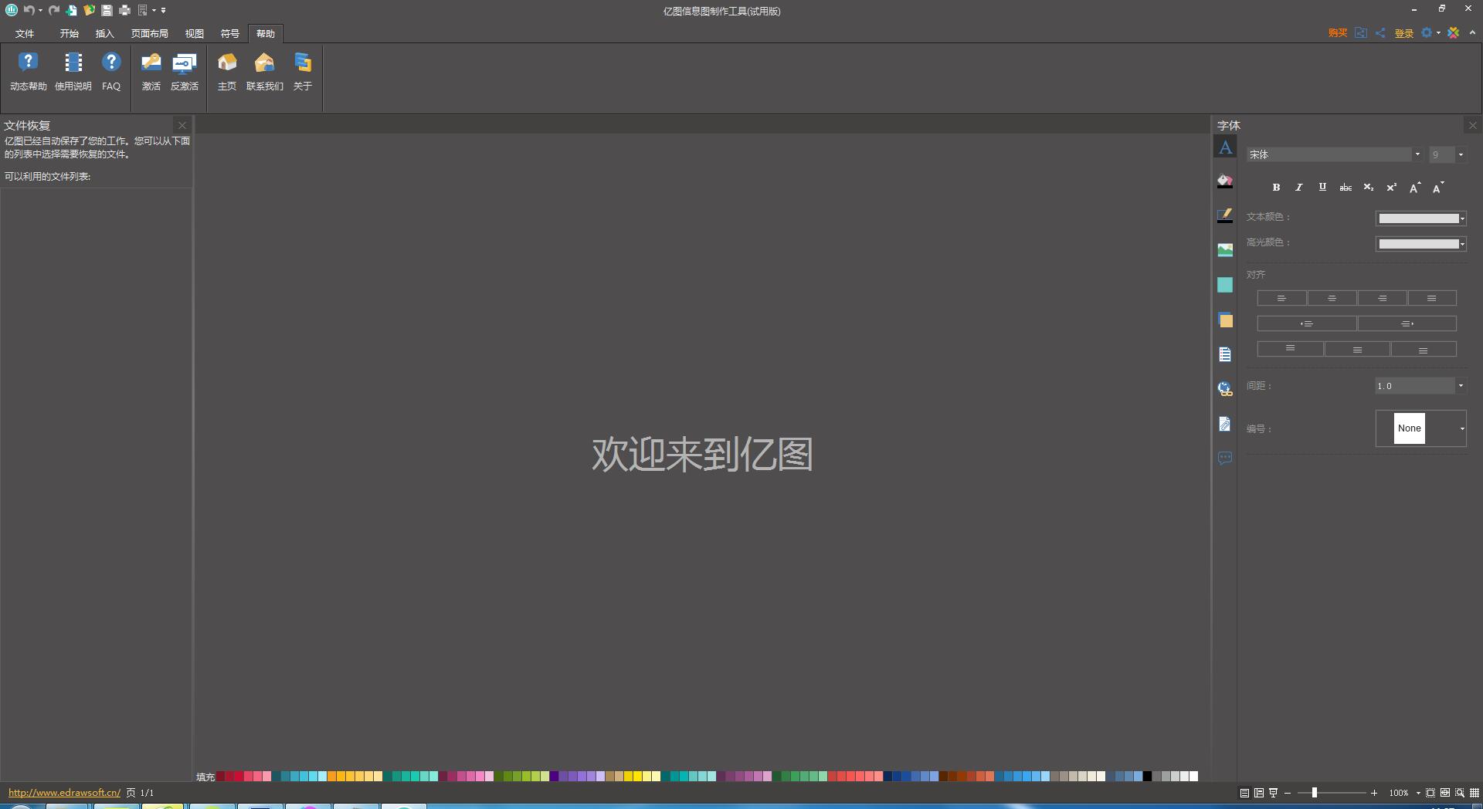Screen dimensions: 1483x809
Task: Toggle bold text formatting
Action: tap(1276, 188)
